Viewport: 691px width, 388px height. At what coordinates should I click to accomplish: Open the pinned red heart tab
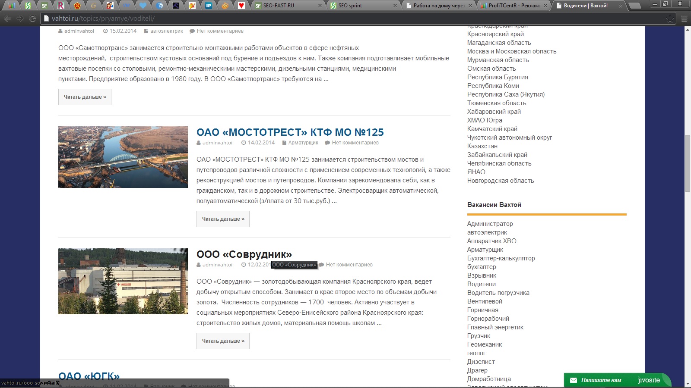pyautogui.click(x=241, y=6)
